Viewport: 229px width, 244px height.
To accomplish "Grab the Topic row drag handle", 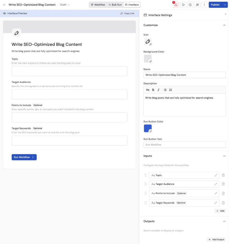I will tap(146, 175).
